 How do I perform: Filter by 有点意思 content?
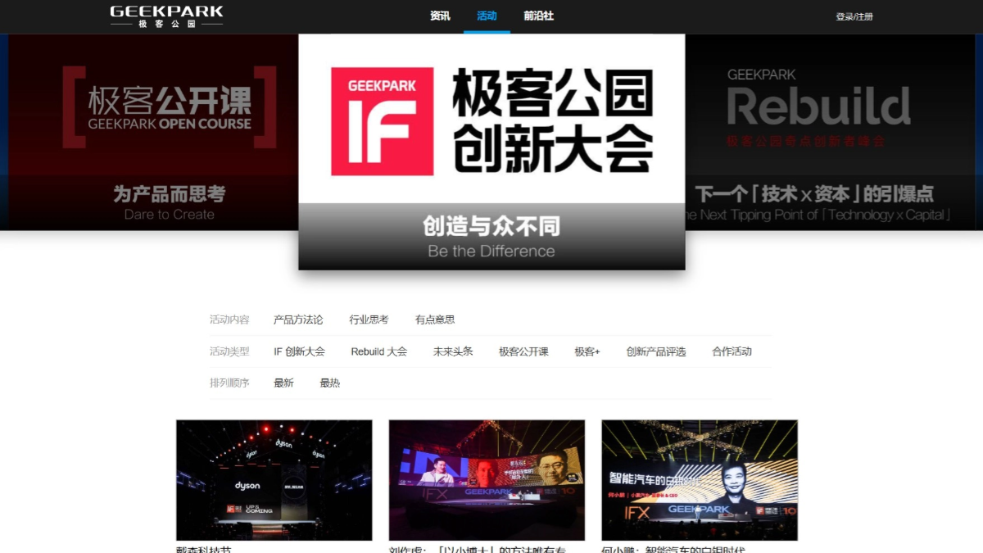pyautogui.click(x=435, y=320)
